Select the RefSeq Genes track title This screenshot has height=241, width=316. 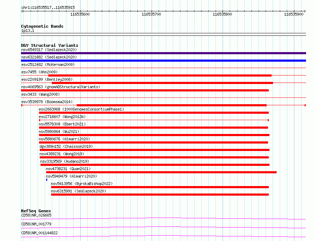[36, 211]
